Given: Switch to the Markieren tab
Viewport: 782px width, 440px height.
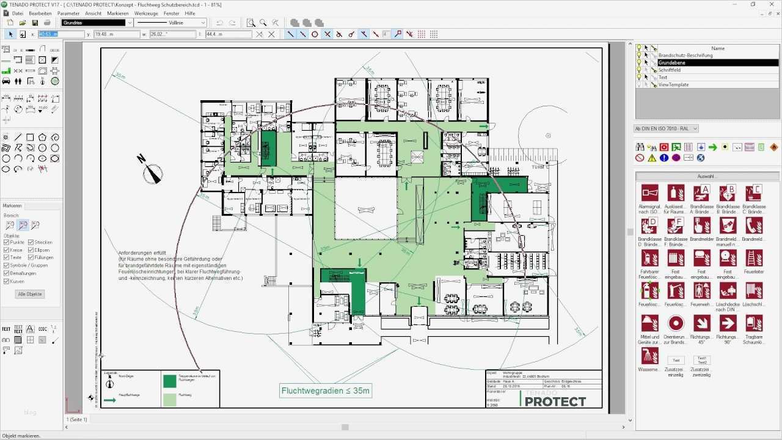Looking at the screenshot, I should point(13,206).
